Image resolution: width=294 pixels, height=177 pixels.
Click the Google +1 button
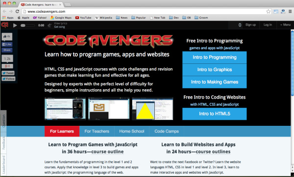7,66
